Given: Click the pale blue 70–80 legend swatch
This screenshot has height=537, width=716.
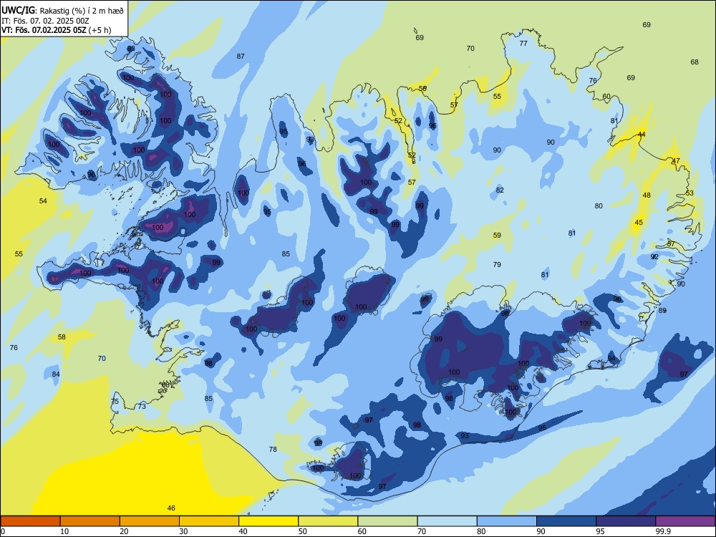Looking at the screenshot, I should pos(447,521).
